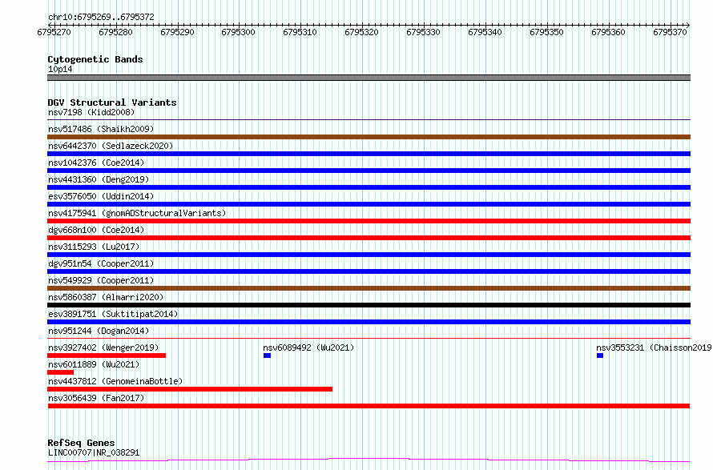Click the RefSeq Genes track heading
Image resolution: width=713 pixels, height=470 pixels.
(81, 443)
